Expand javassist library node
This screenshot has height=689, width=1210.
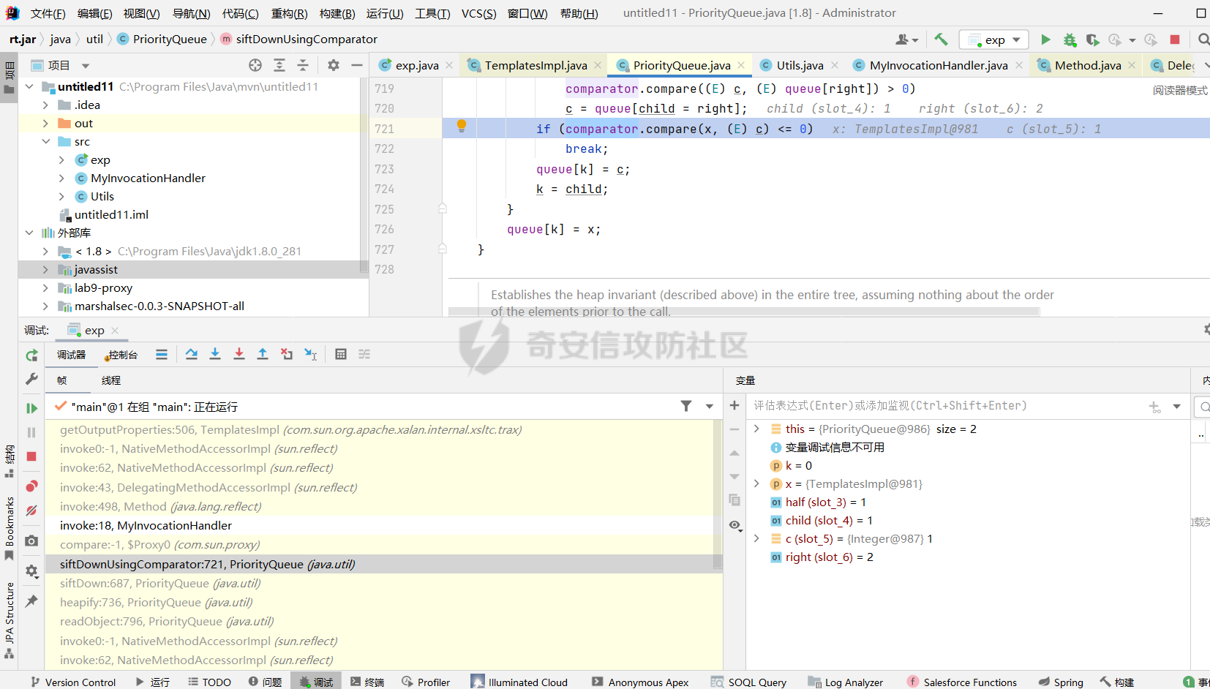point(45,269)
